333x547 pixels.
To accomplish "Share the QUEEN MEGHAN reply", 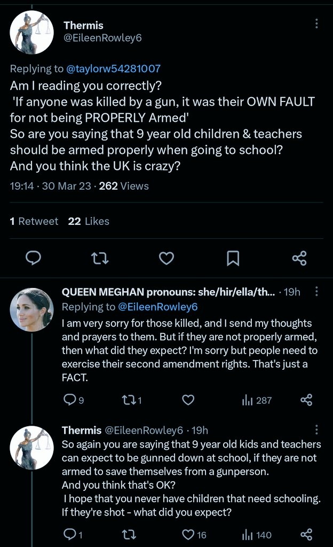I will (306, 400).
